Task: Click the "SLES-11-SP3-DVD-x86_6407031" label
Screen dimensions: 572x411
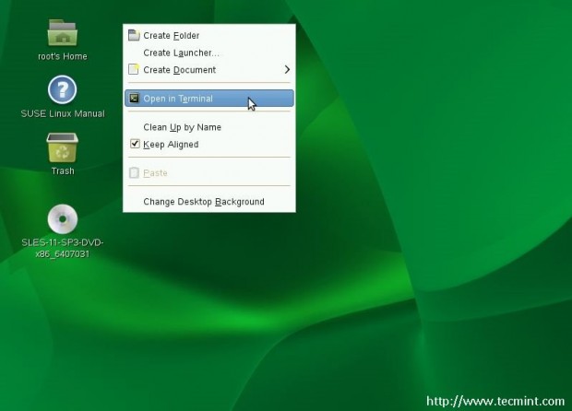Action: pos(63,248)
